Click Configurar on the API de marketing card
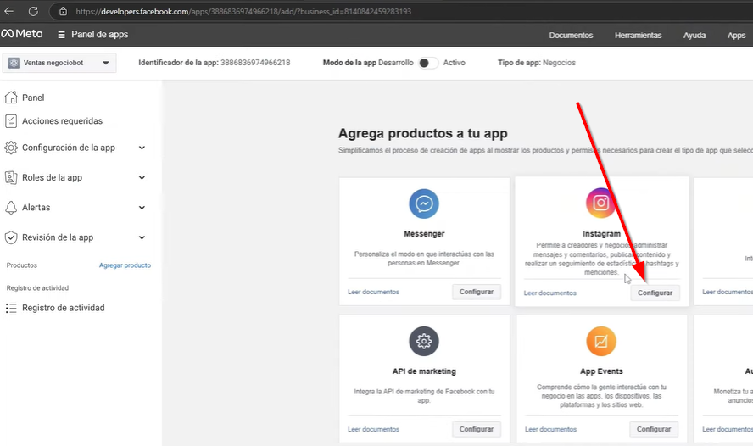This screenshot has height=446, width=753. [477, 429]
